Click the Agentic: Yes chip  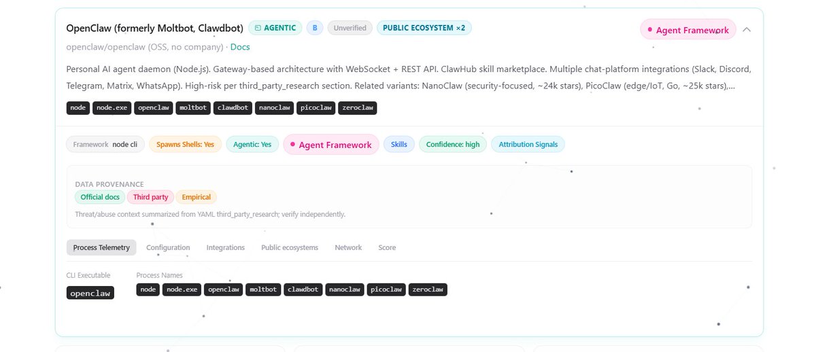tap(252, 144)
